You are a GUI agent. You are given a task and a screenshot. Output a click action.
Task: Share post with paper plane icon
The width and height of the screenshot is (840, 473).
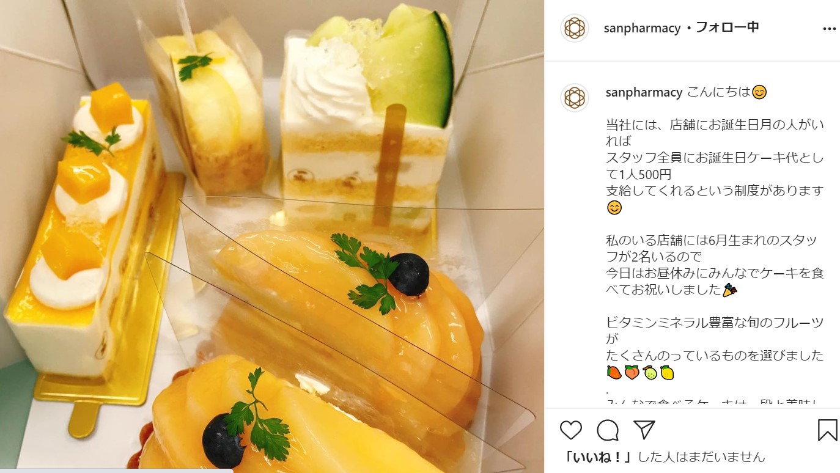click(x=644, y=430)
